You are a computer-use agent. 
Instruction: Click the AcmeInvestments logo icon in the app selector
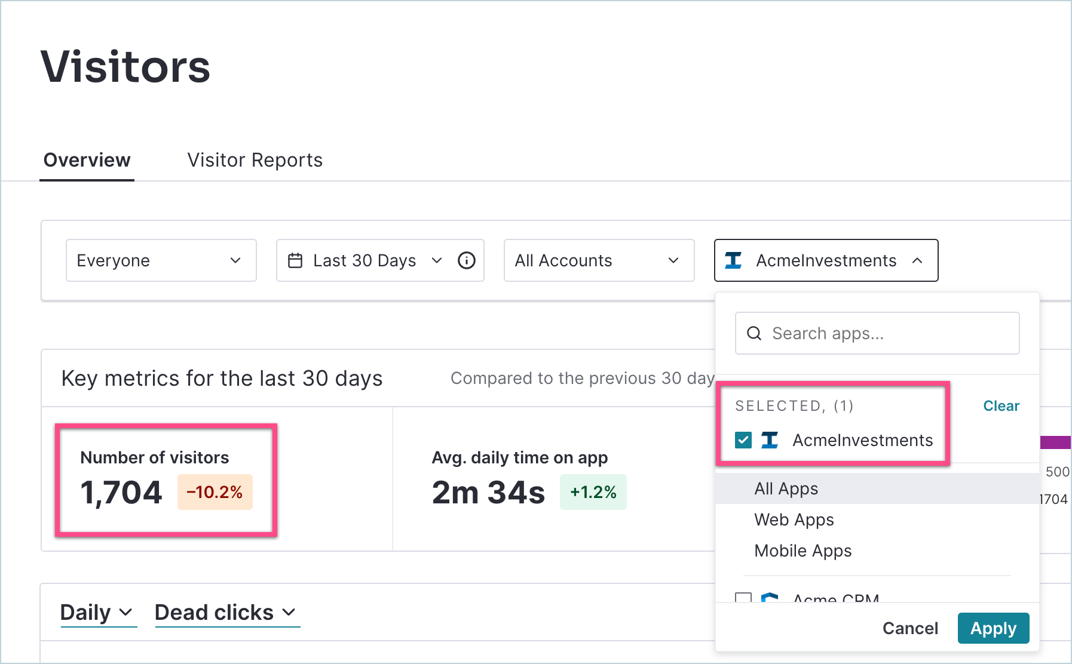pos(733,260)
